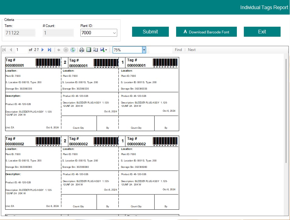This screenshot has width=290, height=220.
Task: Click the Next search link
Action: coord(192,50)
